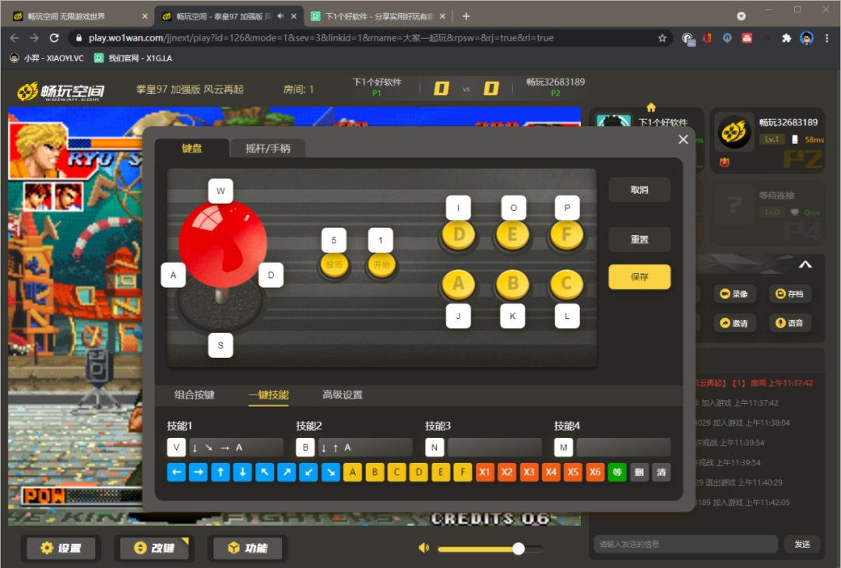Click the home icon above player list
Image resolution: width=841 pixels, height=568 pixels.
(651, 107)
